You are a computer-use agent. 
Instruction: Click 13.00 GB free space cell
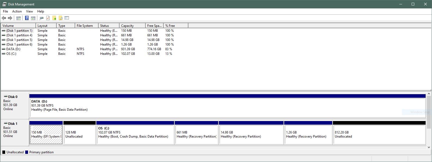pyautogui.click(x=153, y=54)
